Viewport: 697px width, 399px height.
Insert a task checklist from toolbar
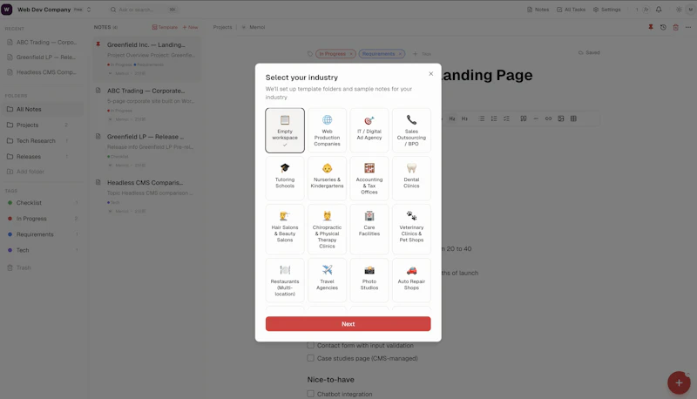[x=506, y=118]
